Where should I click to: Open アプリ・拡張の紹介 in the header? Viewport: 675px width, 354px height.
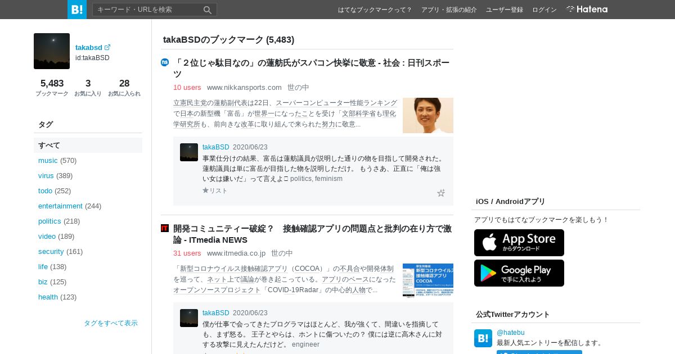[x=449, y=10]
